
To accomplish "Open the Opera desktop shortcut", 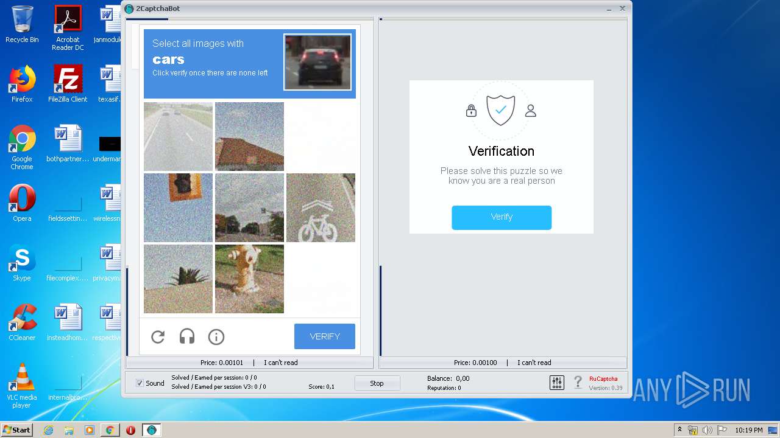I will point(22,203).
